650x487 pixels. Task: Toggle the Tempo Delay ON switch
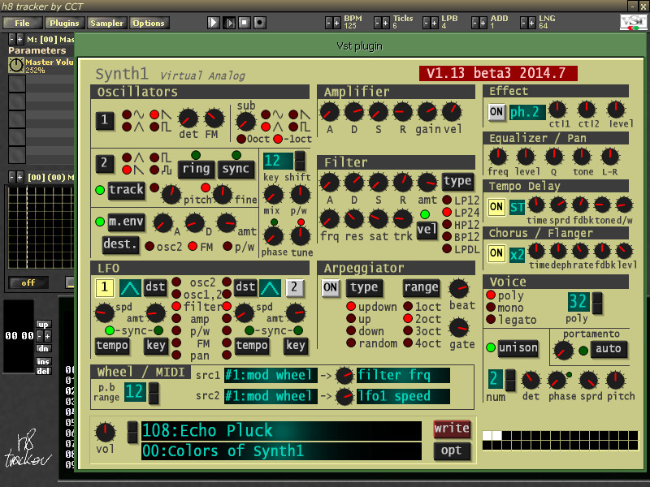pyautogui.click(x=496, y=207)
